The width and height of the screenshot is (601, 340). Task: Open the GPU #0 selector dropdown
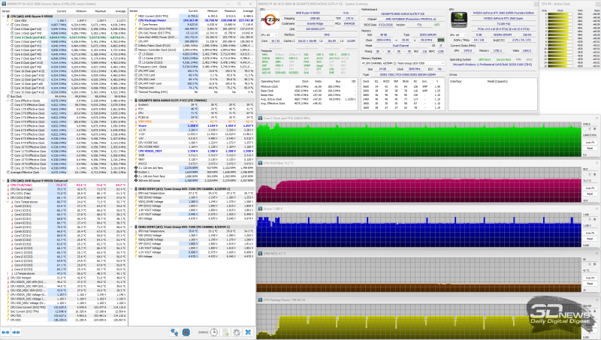[459, 35]
